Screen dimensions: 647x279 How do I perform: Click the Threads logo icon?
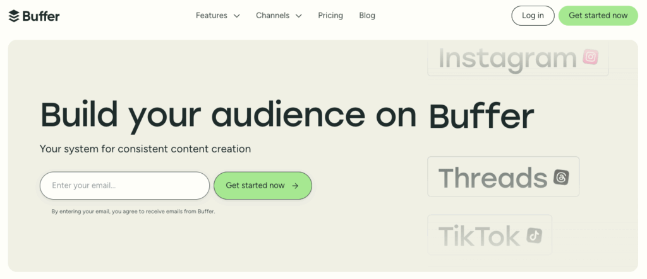tap(560, 178)
